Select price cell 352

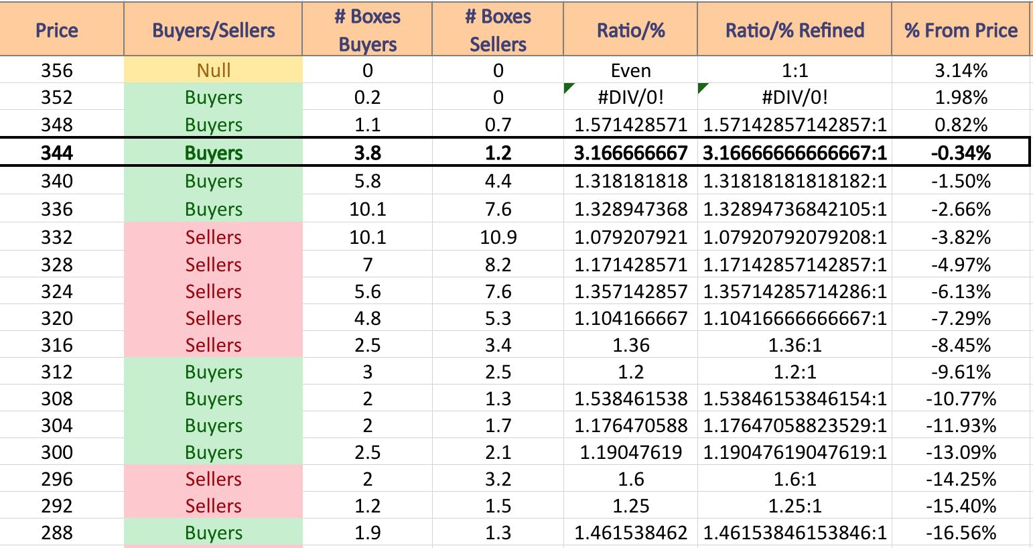coord(62,97)
